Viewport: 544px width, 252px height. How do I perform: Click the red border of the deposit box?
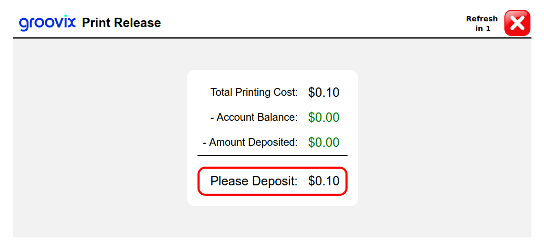[272, 168]
